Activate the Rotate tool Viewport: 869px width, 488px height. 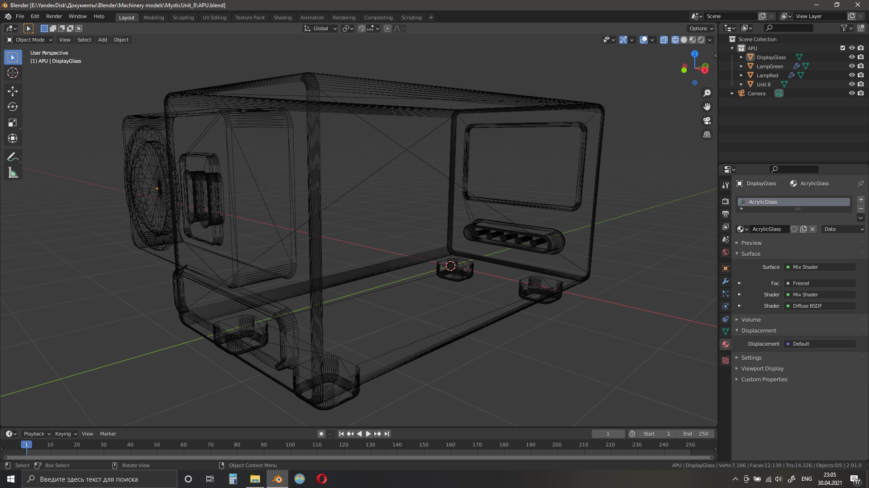[x=13, y=107]
